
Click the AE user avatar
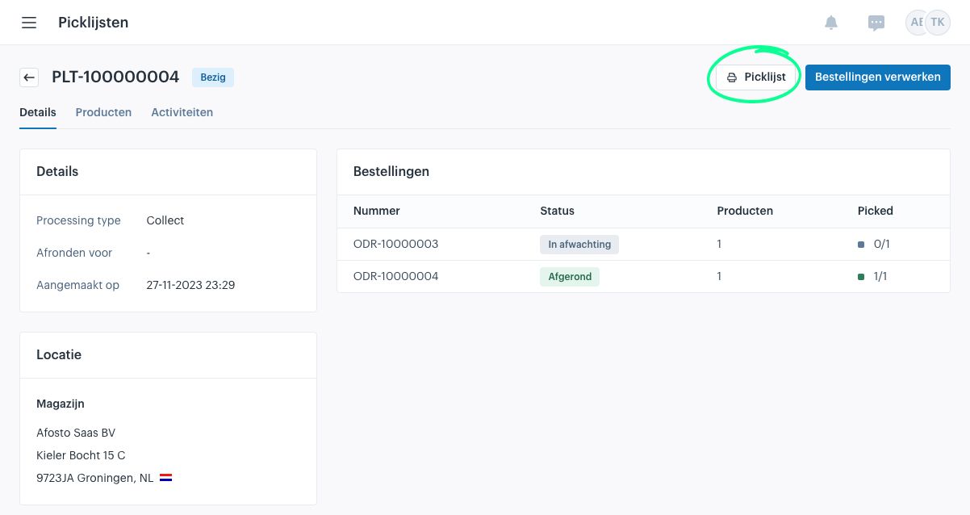tap(915, 23)
